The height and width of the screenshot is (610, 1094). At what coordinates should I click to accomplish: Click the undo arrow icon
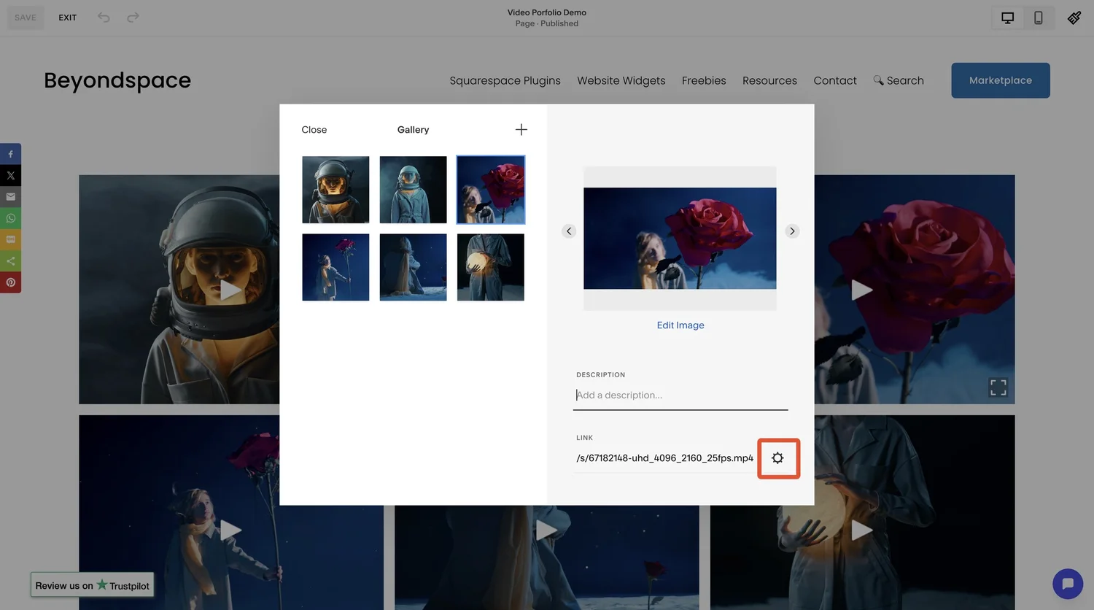click(103, 17)
